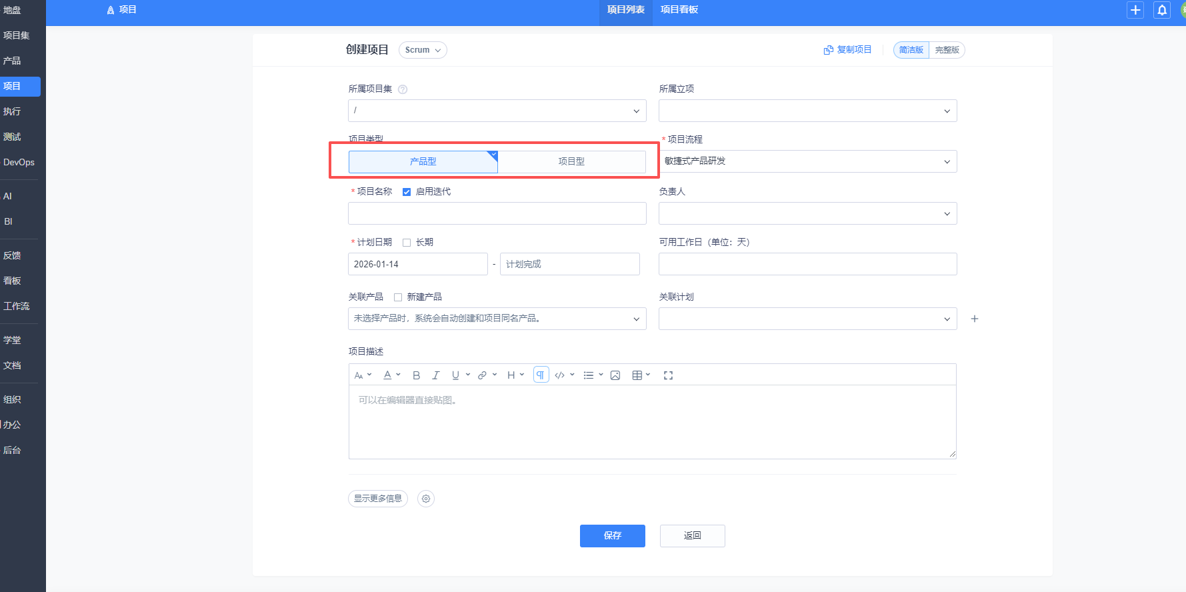Open the Scrum model dropdown
The height and width of the screenshot is (592, 1186).
coord(423,50)
